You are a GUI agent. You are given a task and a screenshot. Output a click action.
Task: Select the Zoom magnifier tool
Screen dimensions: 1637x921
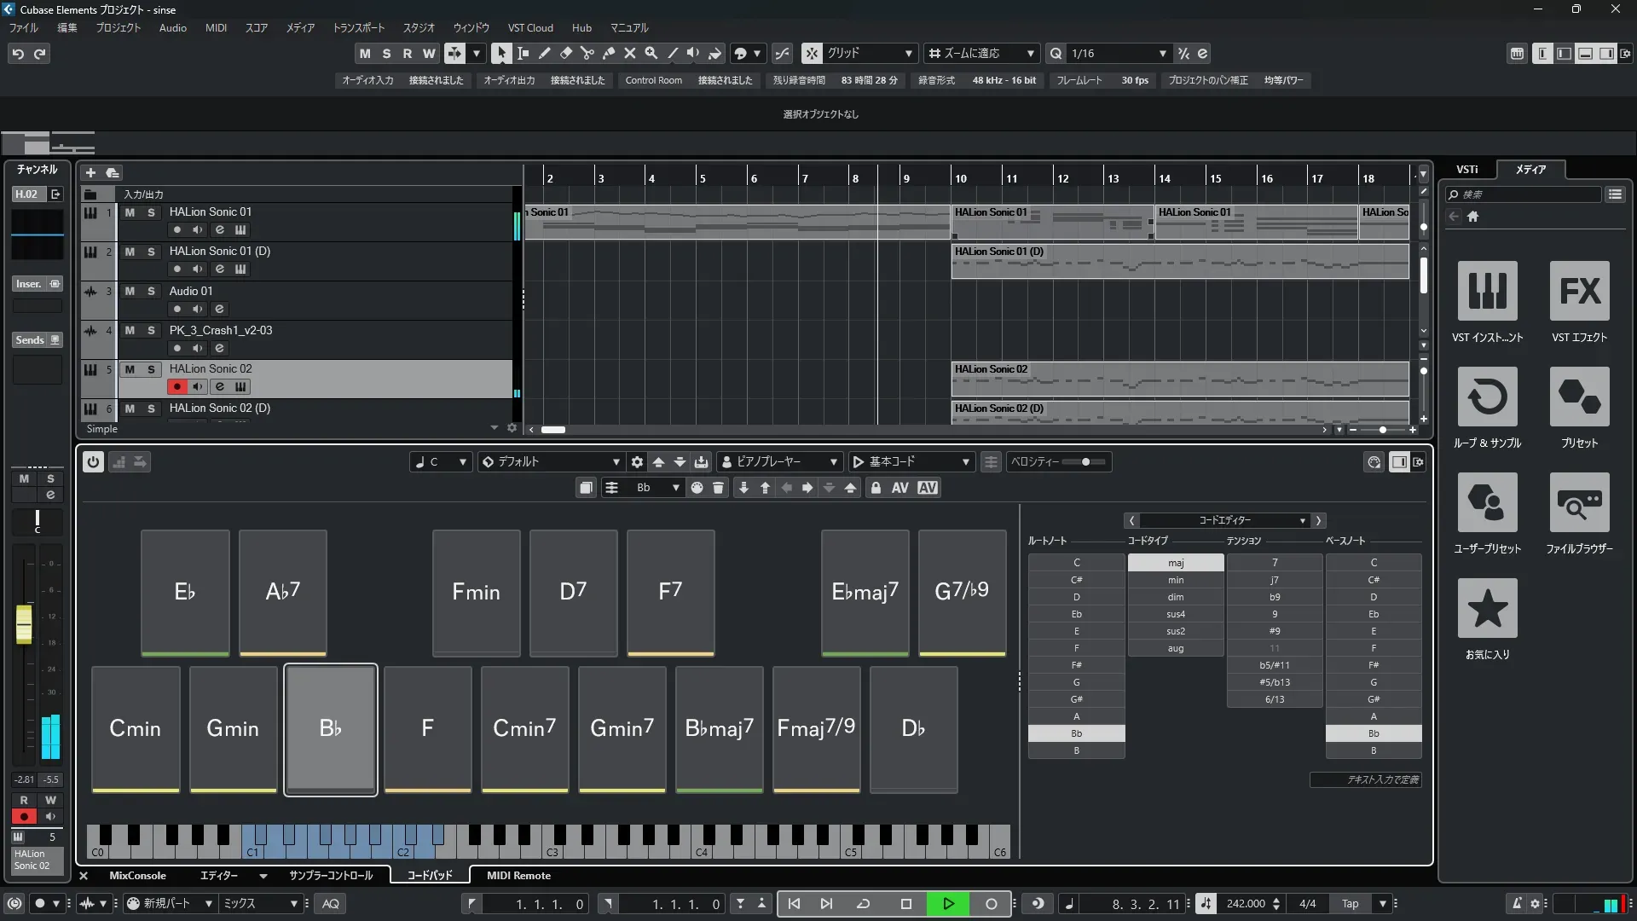[651, 53]
